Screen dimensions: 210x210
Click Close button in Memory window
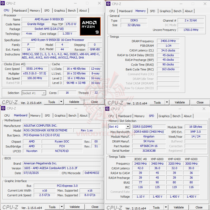coord(200,102)
